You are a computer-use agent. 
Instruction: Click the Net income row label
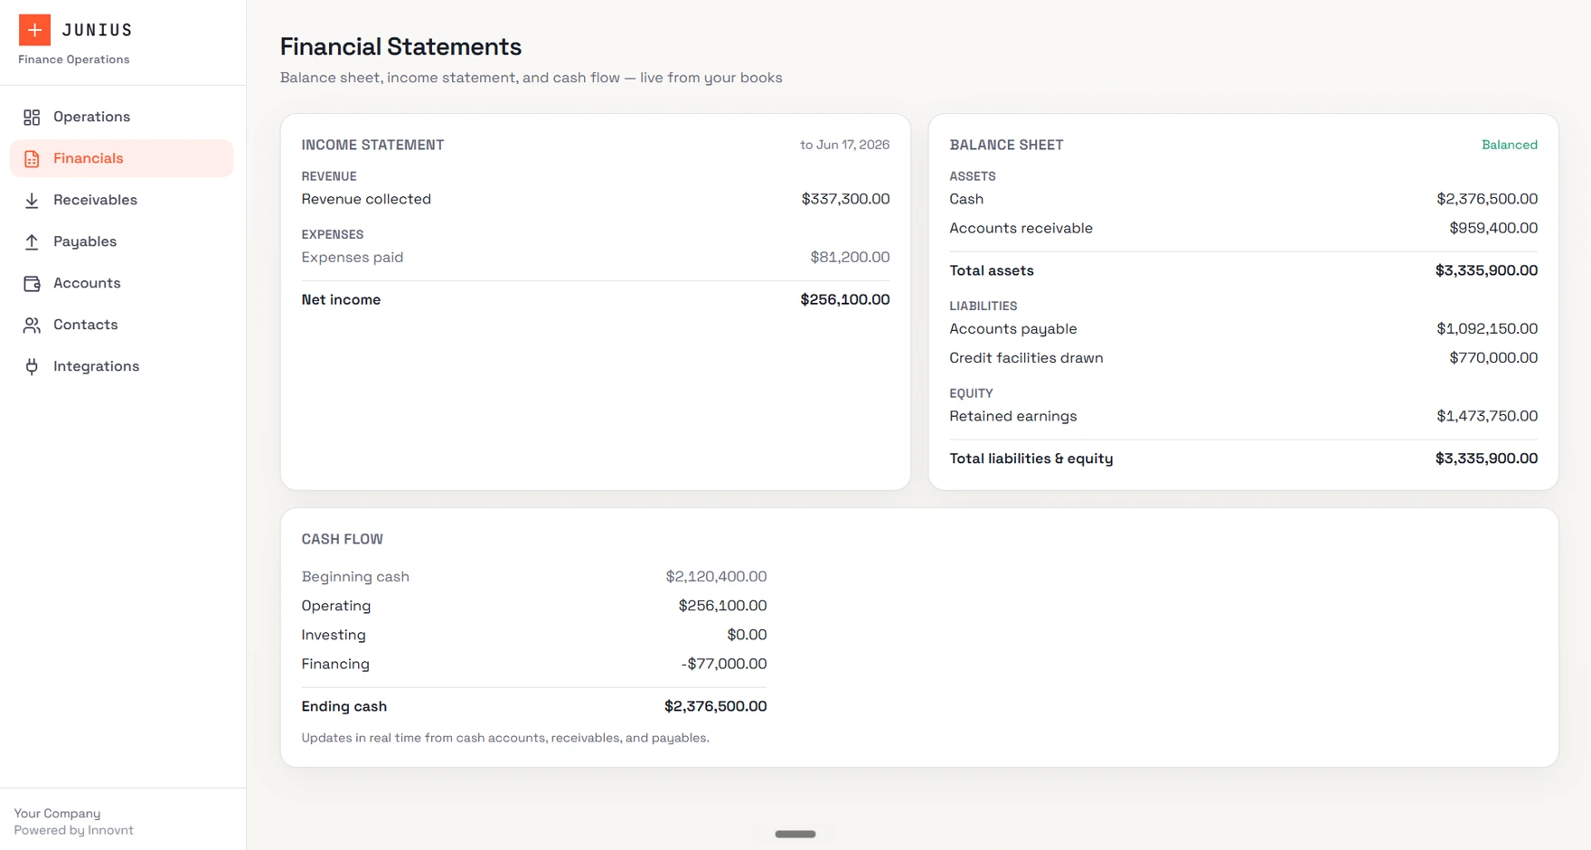341,299
